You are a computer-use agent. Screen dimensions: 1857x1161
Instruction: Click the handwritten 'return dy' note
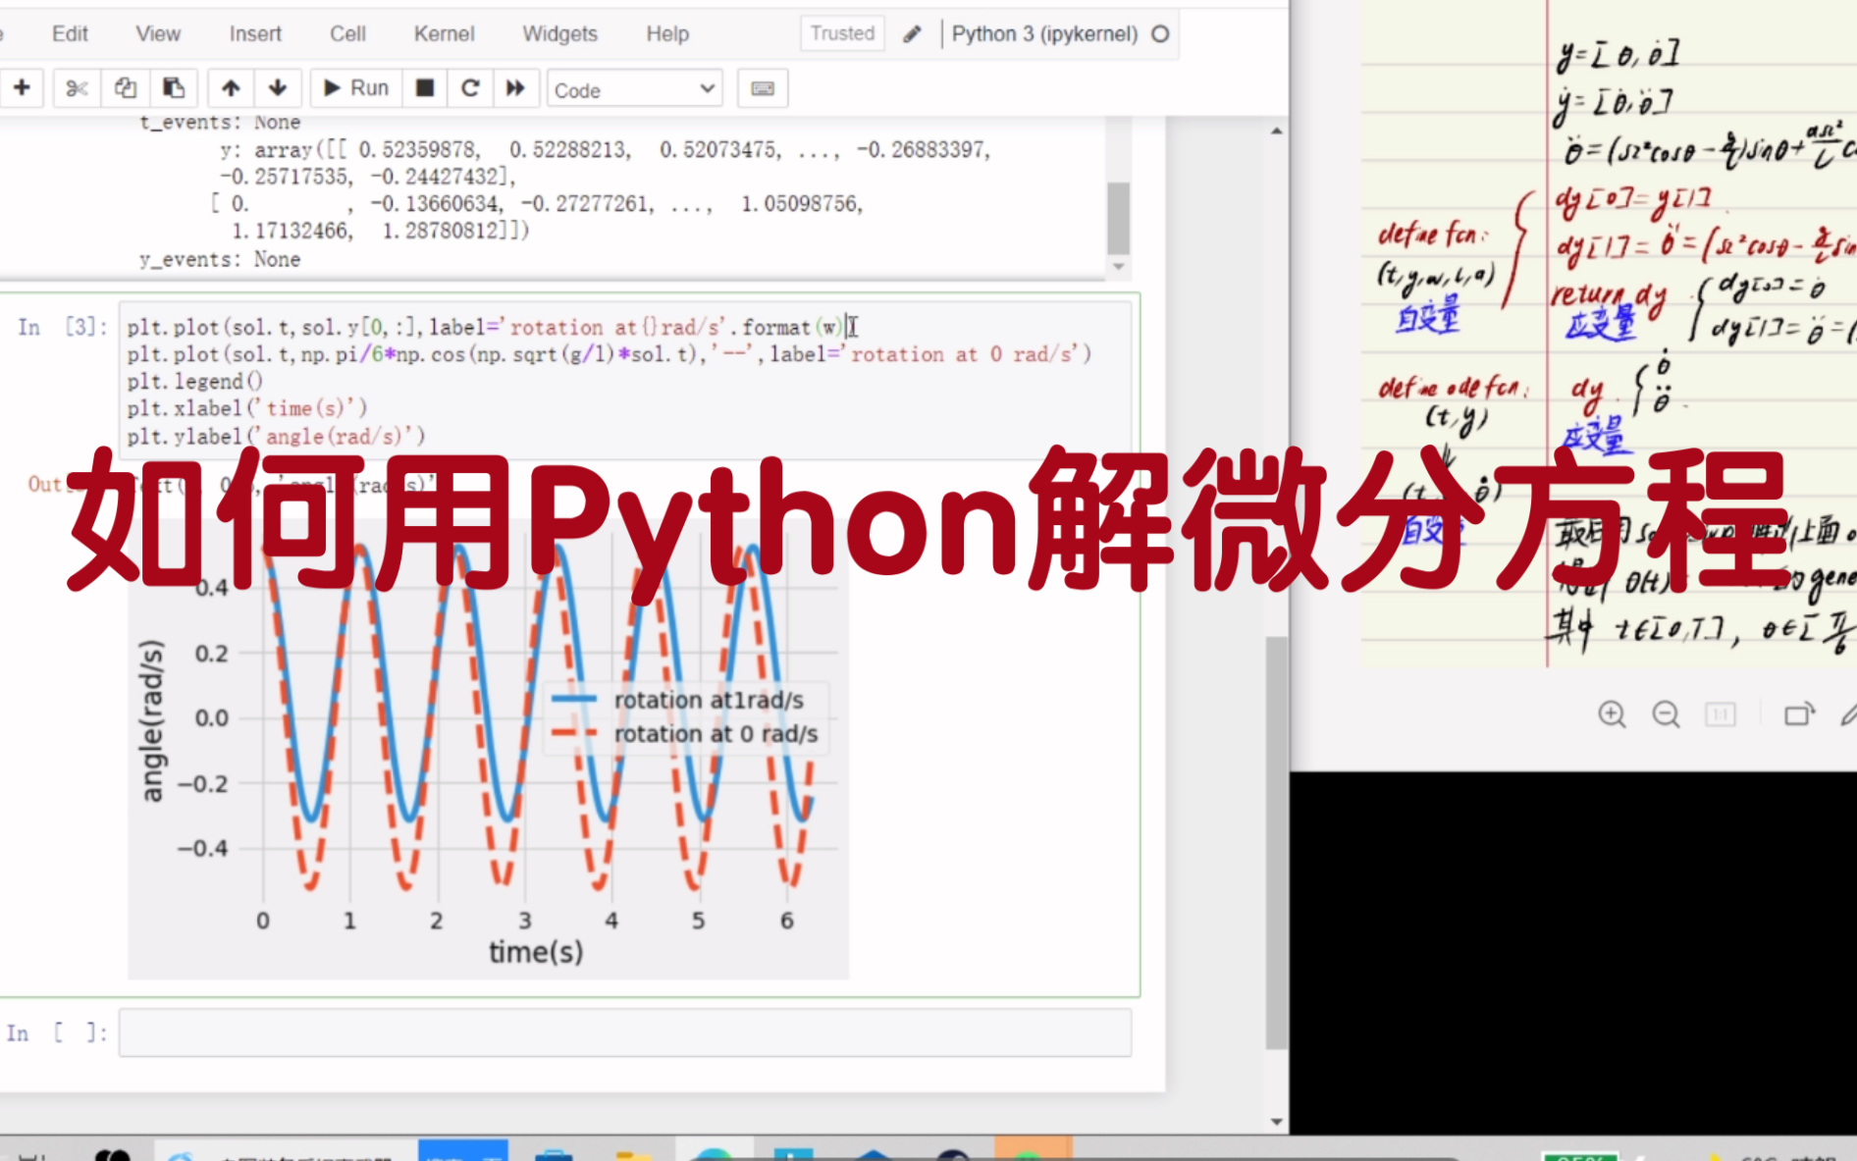(1609, 294)
